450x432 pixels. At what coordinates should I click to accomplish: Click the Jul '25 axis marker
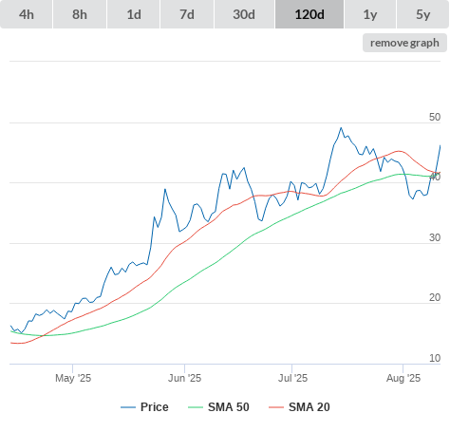pyautogui.click(x=292, y=378)
